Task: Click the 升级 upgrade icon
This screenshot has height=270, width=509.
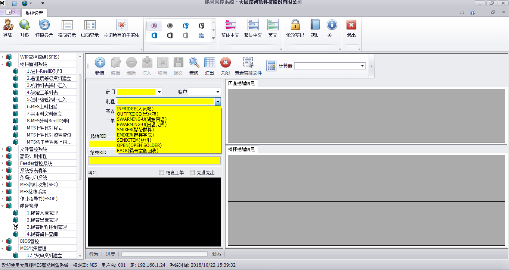Action: point(25,25)
